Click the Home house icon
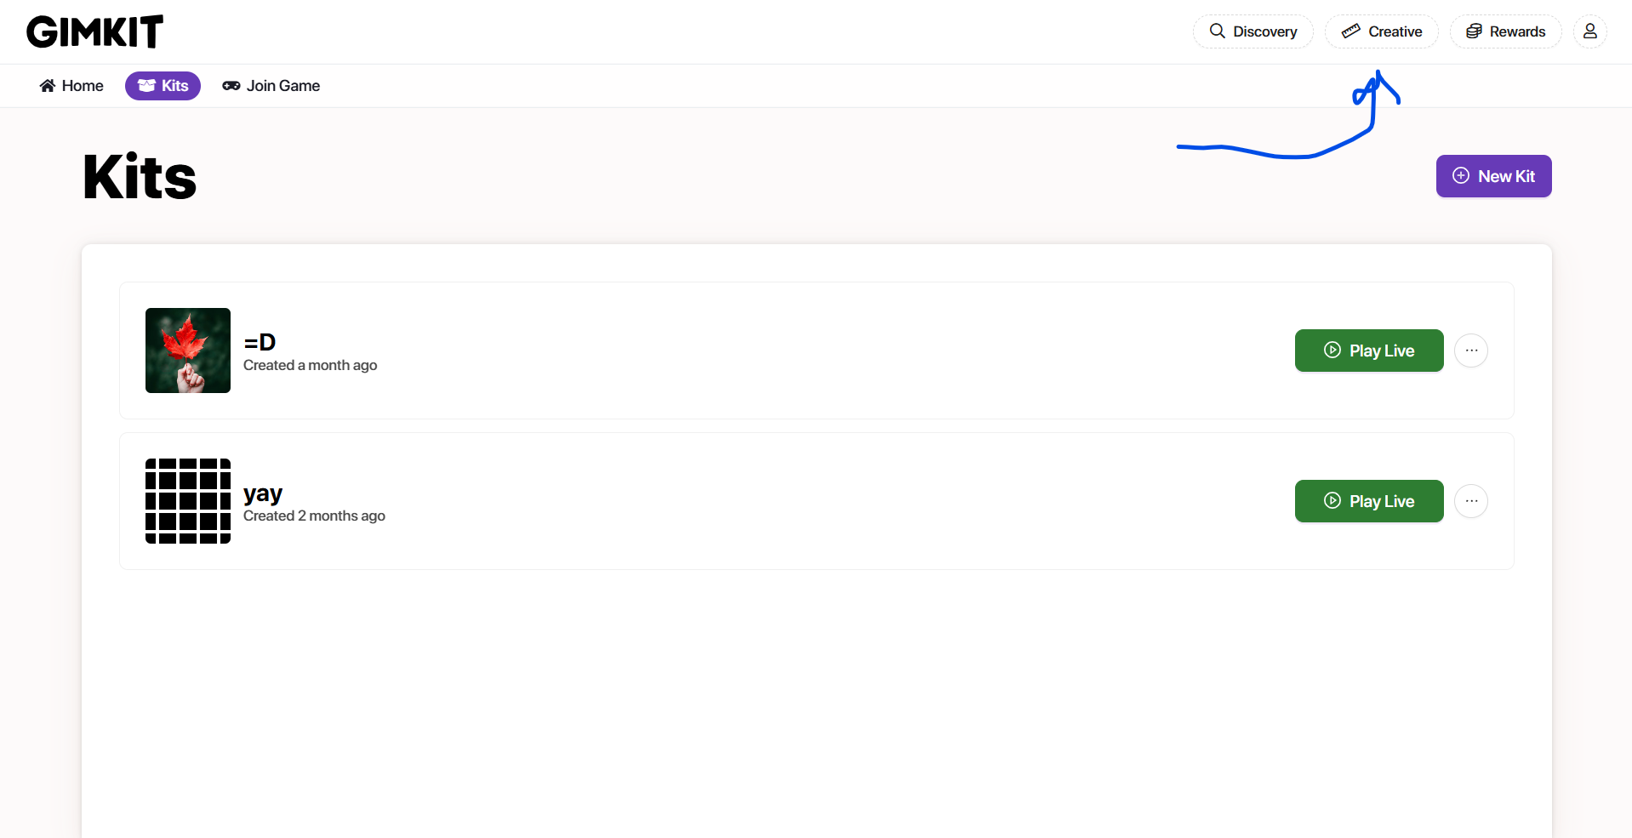This screenshot has height=838, width=1632. 49,85
